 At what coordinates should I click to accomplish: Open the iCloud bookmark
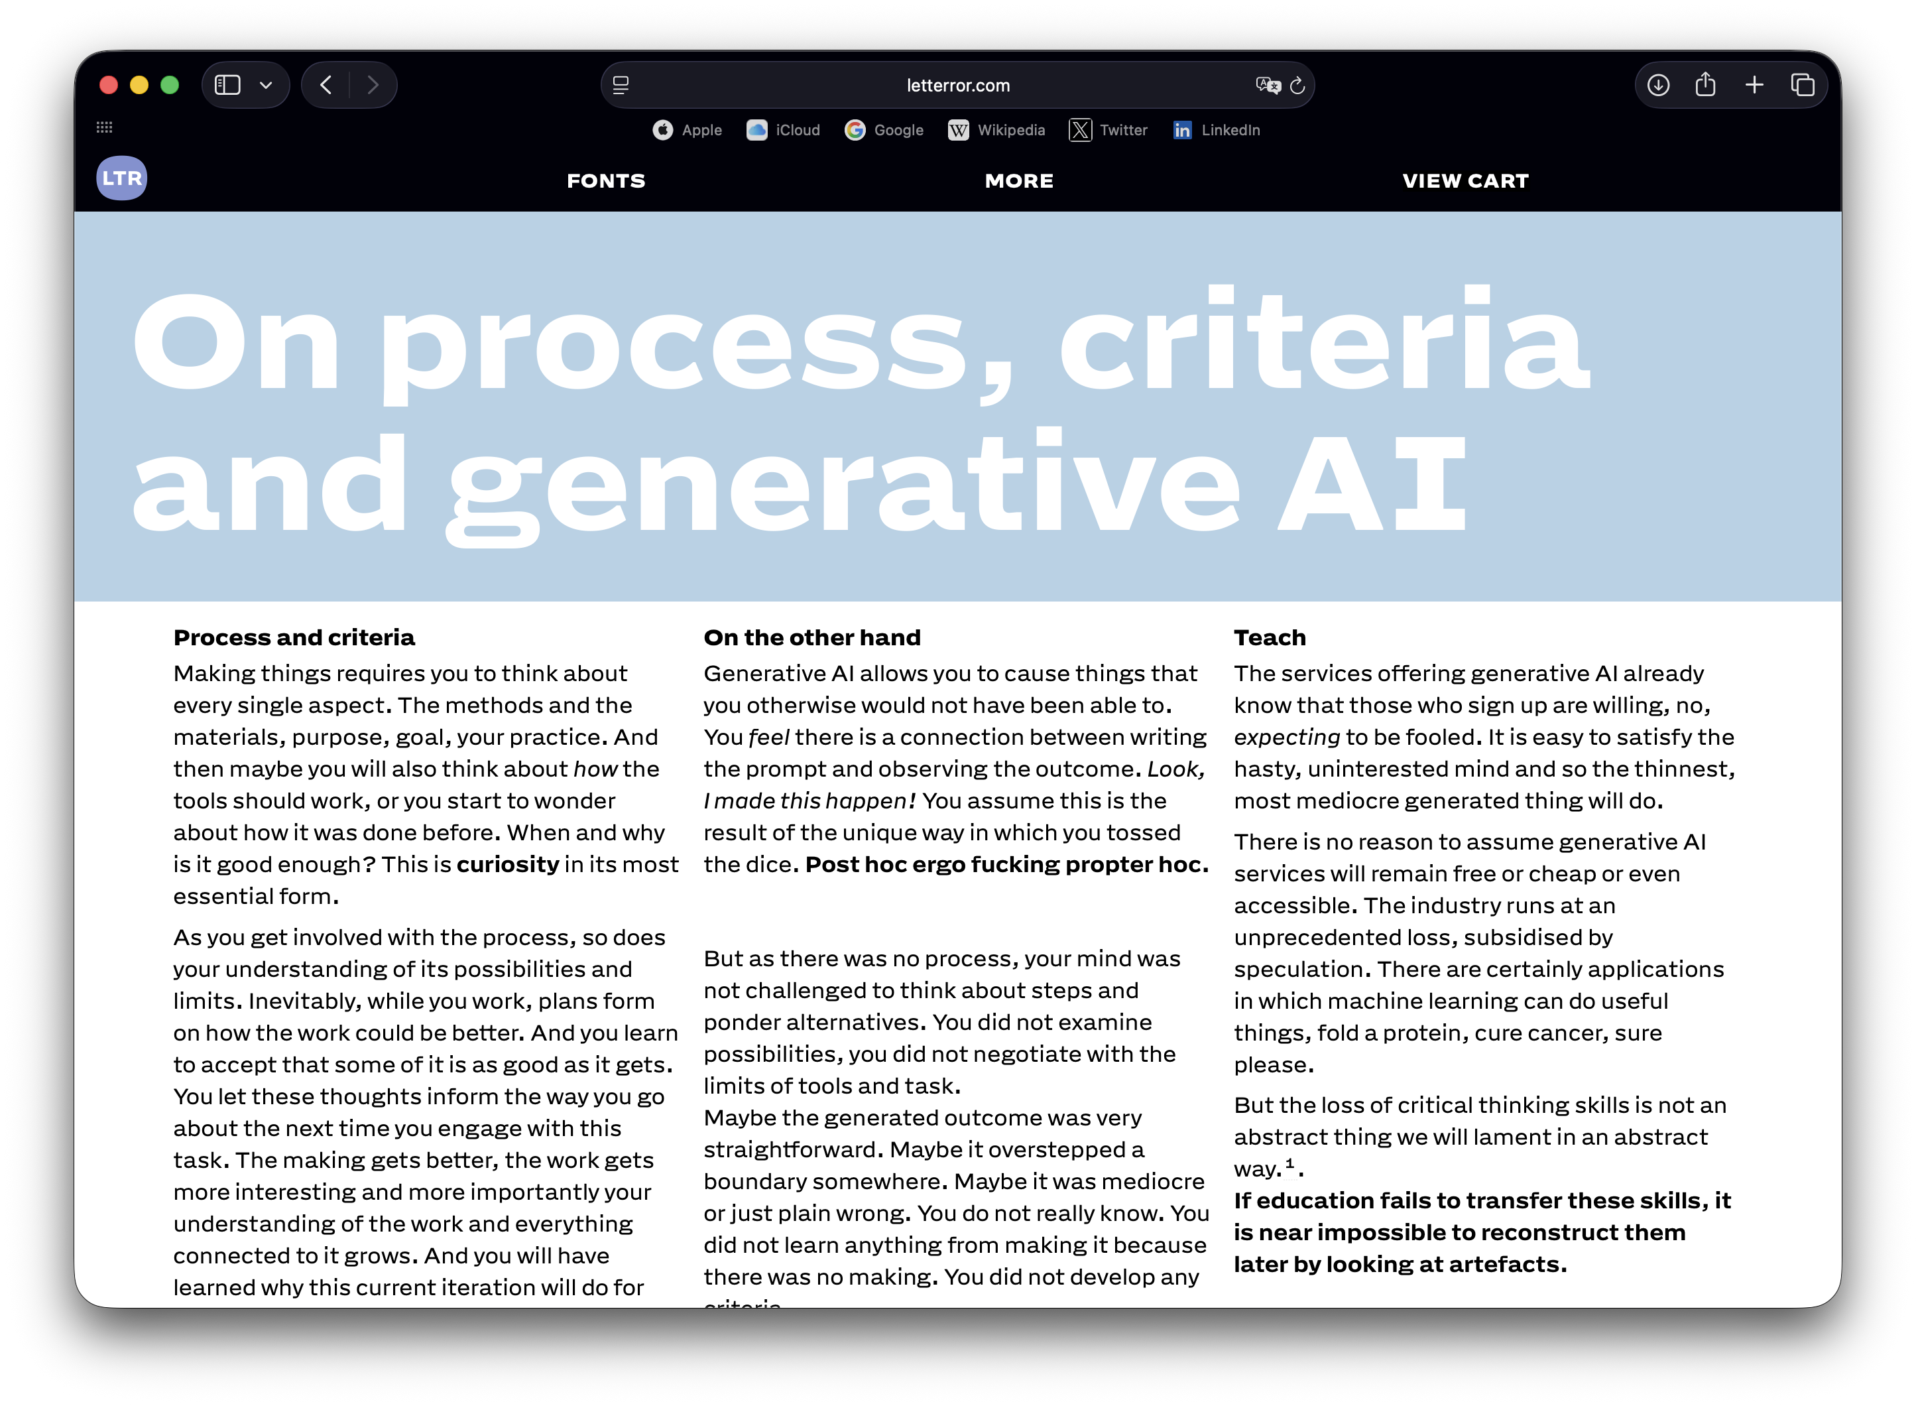point(784,130)
